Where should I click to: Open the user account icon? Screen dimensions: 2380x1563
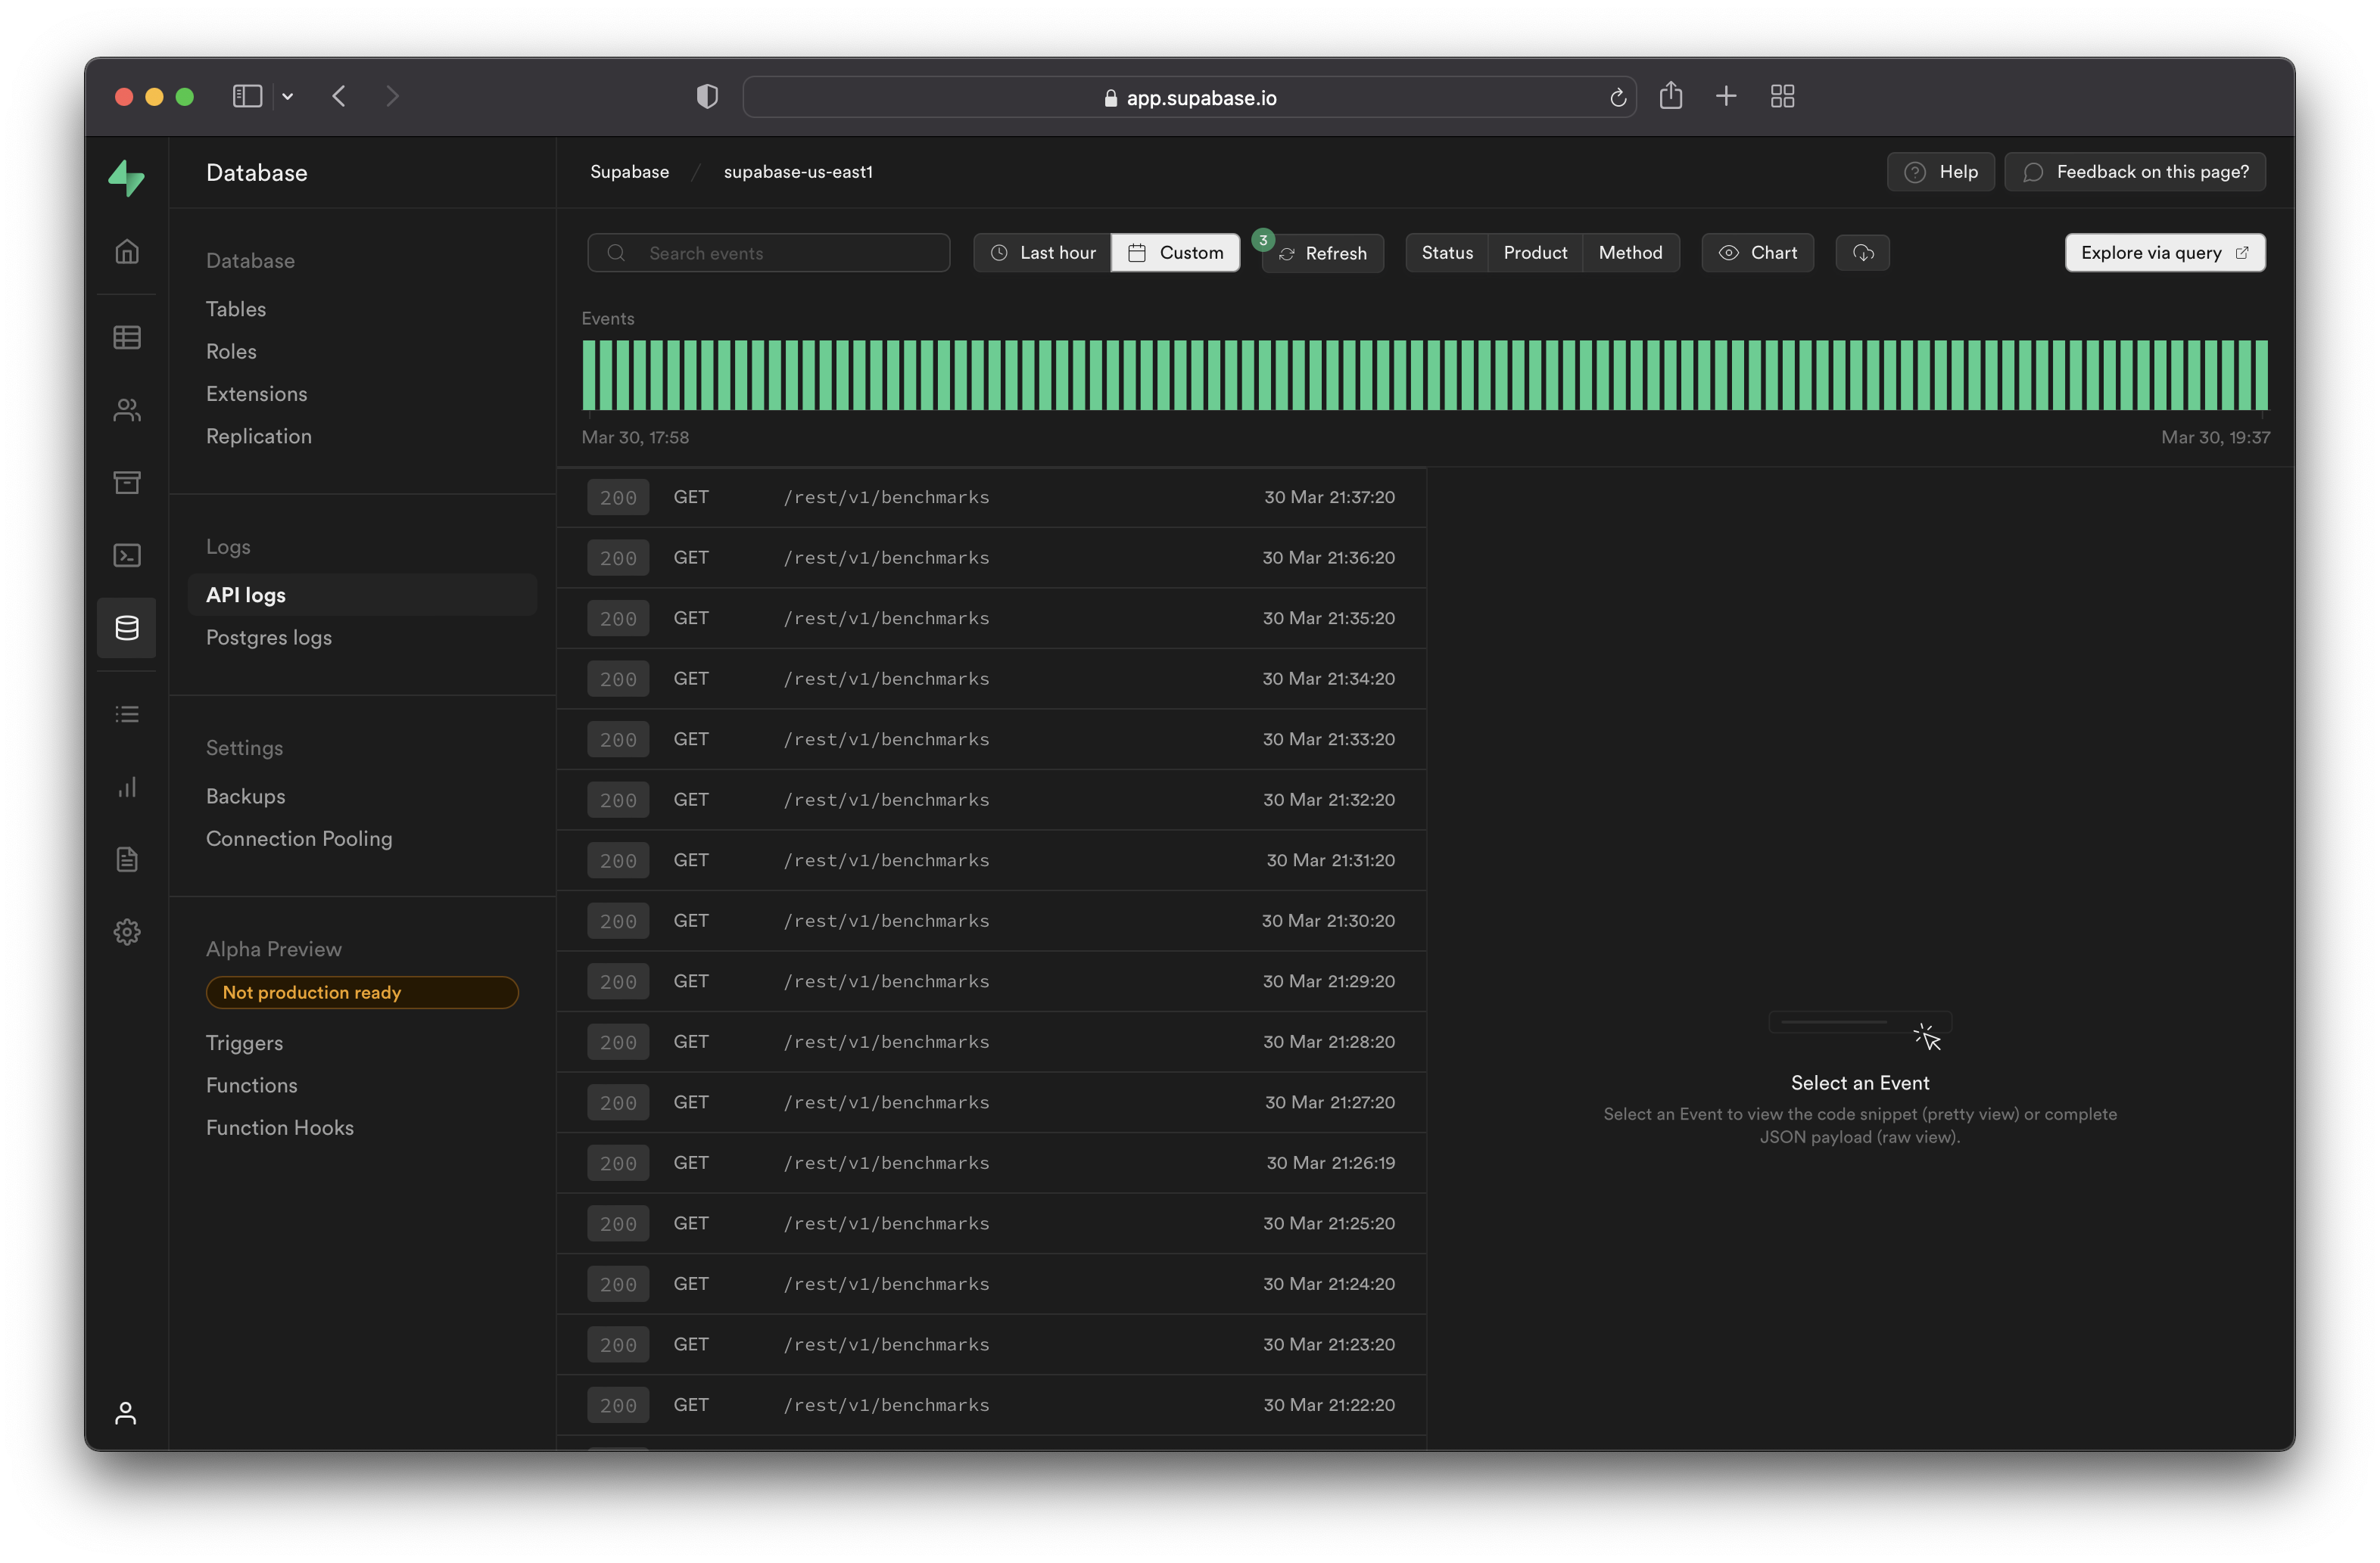point(125,1413)
